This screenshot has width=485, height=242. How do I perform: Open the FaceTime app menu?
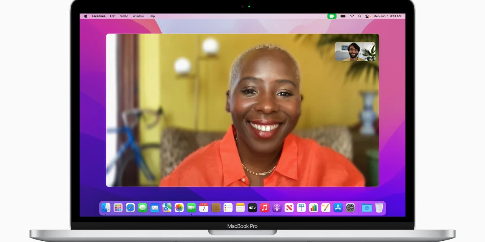point(98,16)
